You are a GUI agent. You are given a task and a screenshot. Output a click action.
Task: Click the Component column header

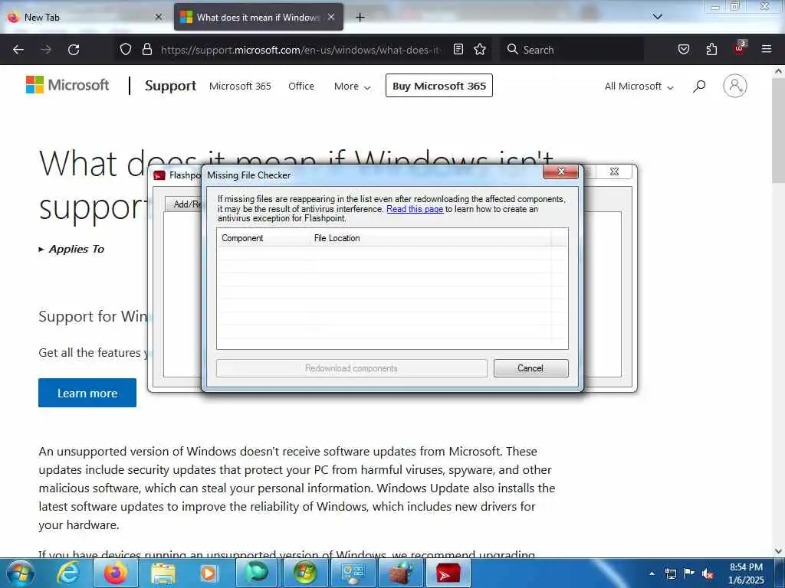pyautogui.click(x=264, y=238)
